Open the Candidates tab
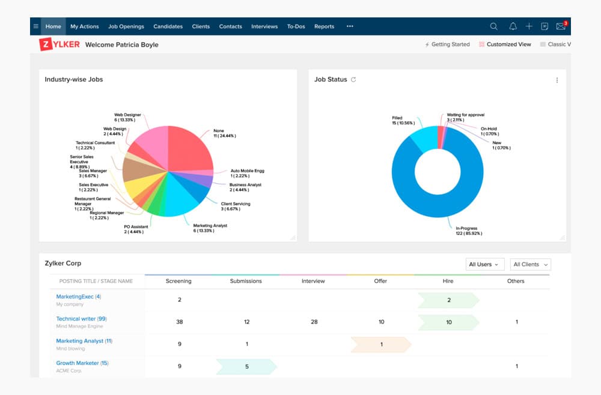Image resolution: width=601 pixels, height=395 pixels. pyautogui.click(x=168, y=26)
